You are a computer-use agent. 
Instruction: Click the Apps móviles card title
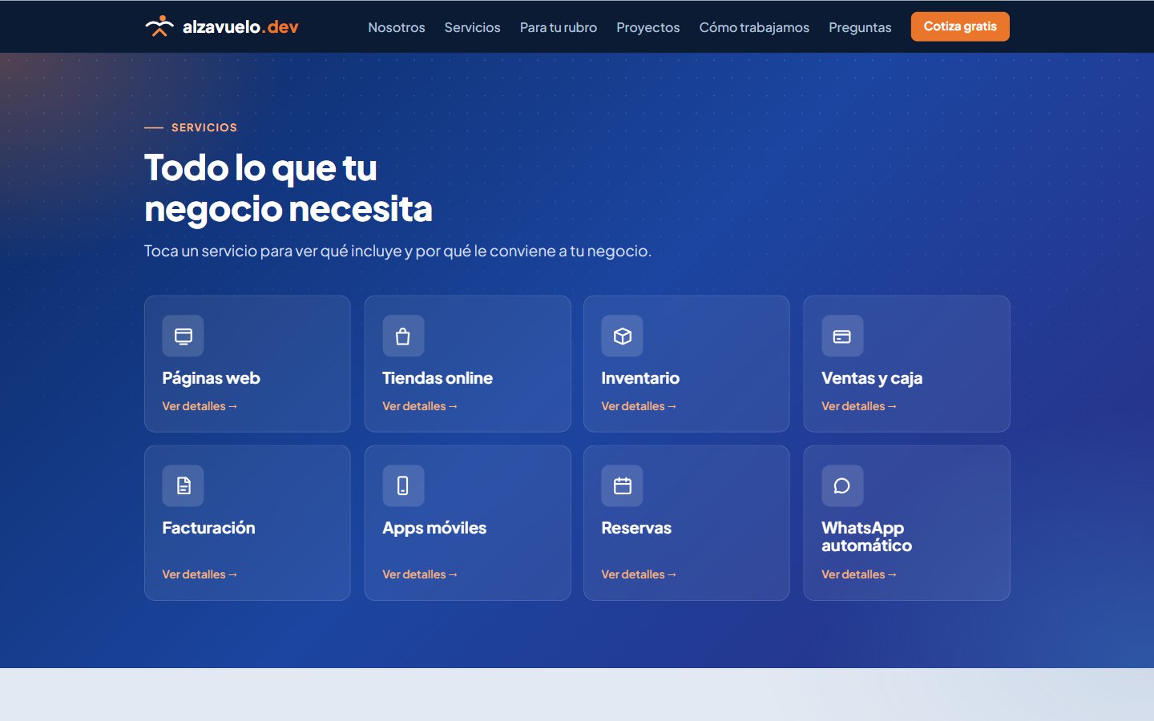[x=434, y=528]
